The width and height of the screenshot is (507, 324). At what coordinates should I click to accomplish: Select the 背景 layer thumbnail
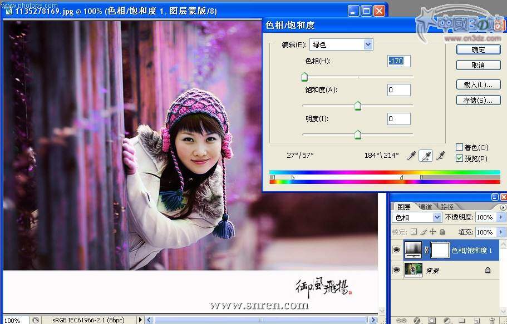(414, 270)
